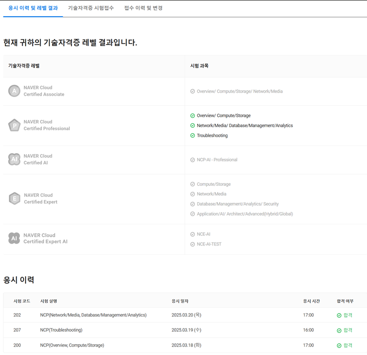Click check icon beside Expert Network/Media
The width and height of the screenshot is (367, 355).
coord(192,194)
